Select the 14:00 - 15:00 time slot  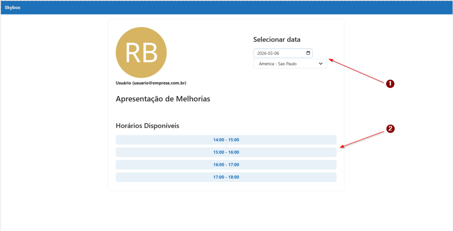[x=226, y=140]
